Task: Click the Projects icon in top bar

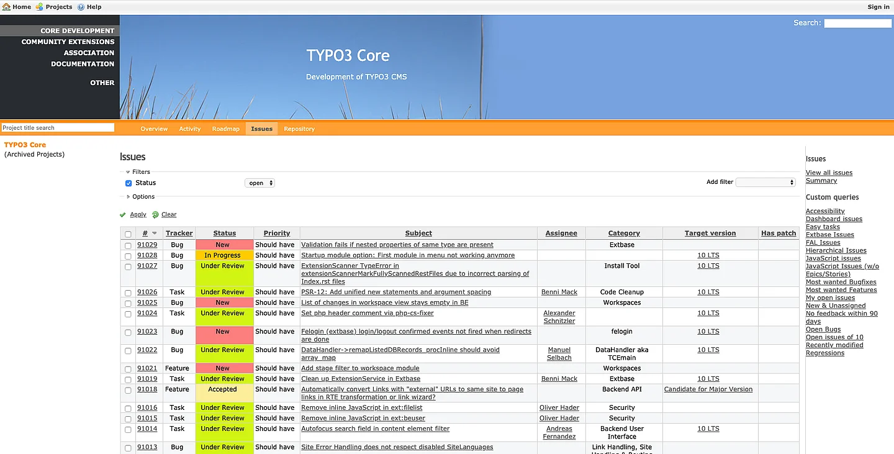Action: pyautogui.click(x=40, y=7)
